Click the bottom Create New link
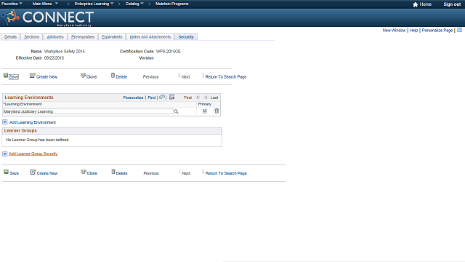465x262 pixels. coord(47,173)
